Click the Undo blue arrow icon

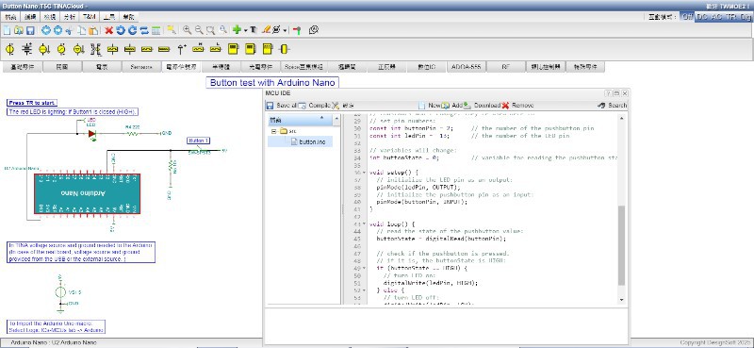click(x=121, y=30)
